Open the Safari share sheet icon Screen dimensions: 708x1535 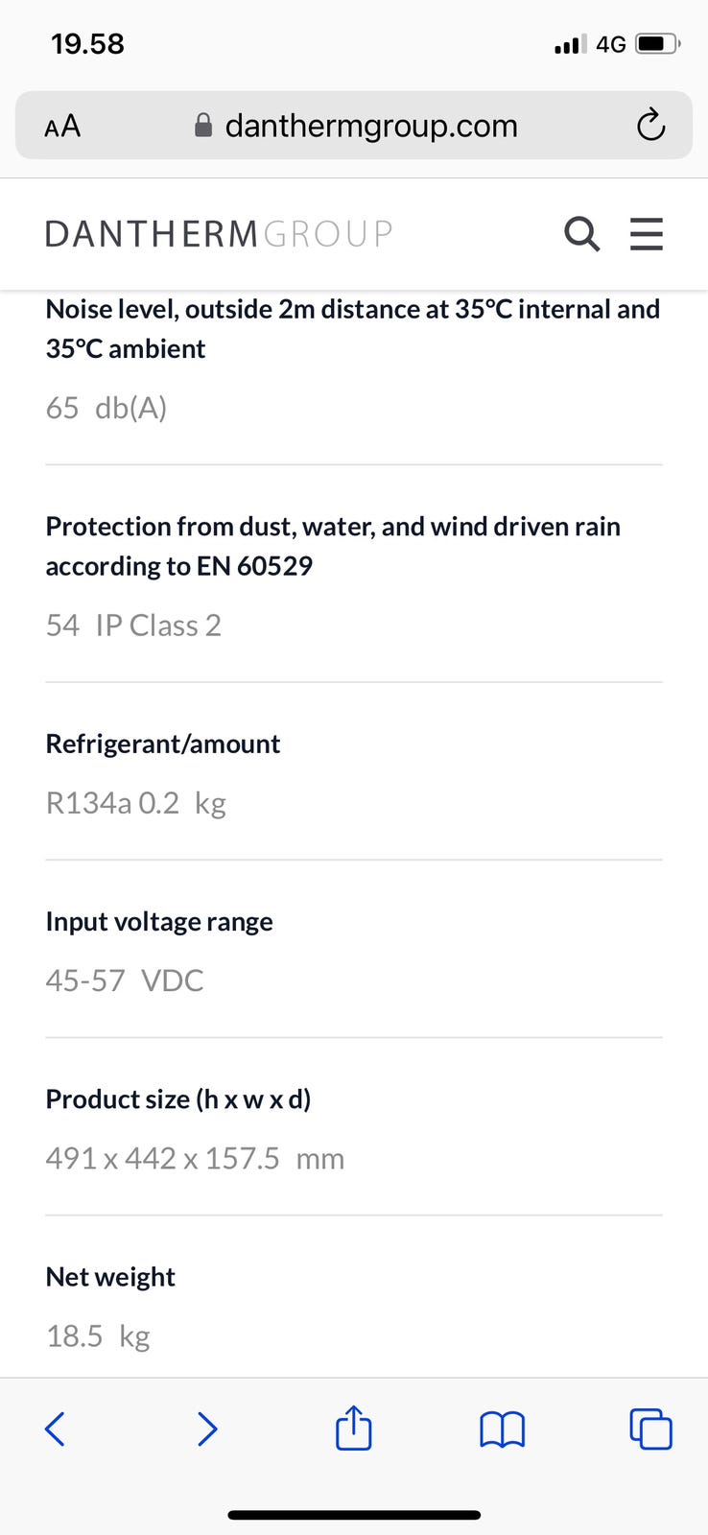(353, 1427)
